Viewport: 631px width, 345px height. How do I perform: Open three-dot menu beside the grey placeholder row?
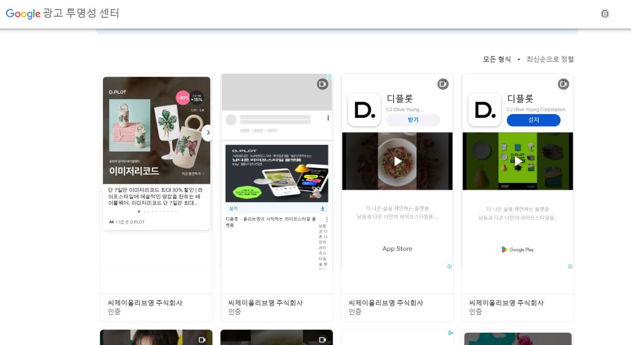328,118
